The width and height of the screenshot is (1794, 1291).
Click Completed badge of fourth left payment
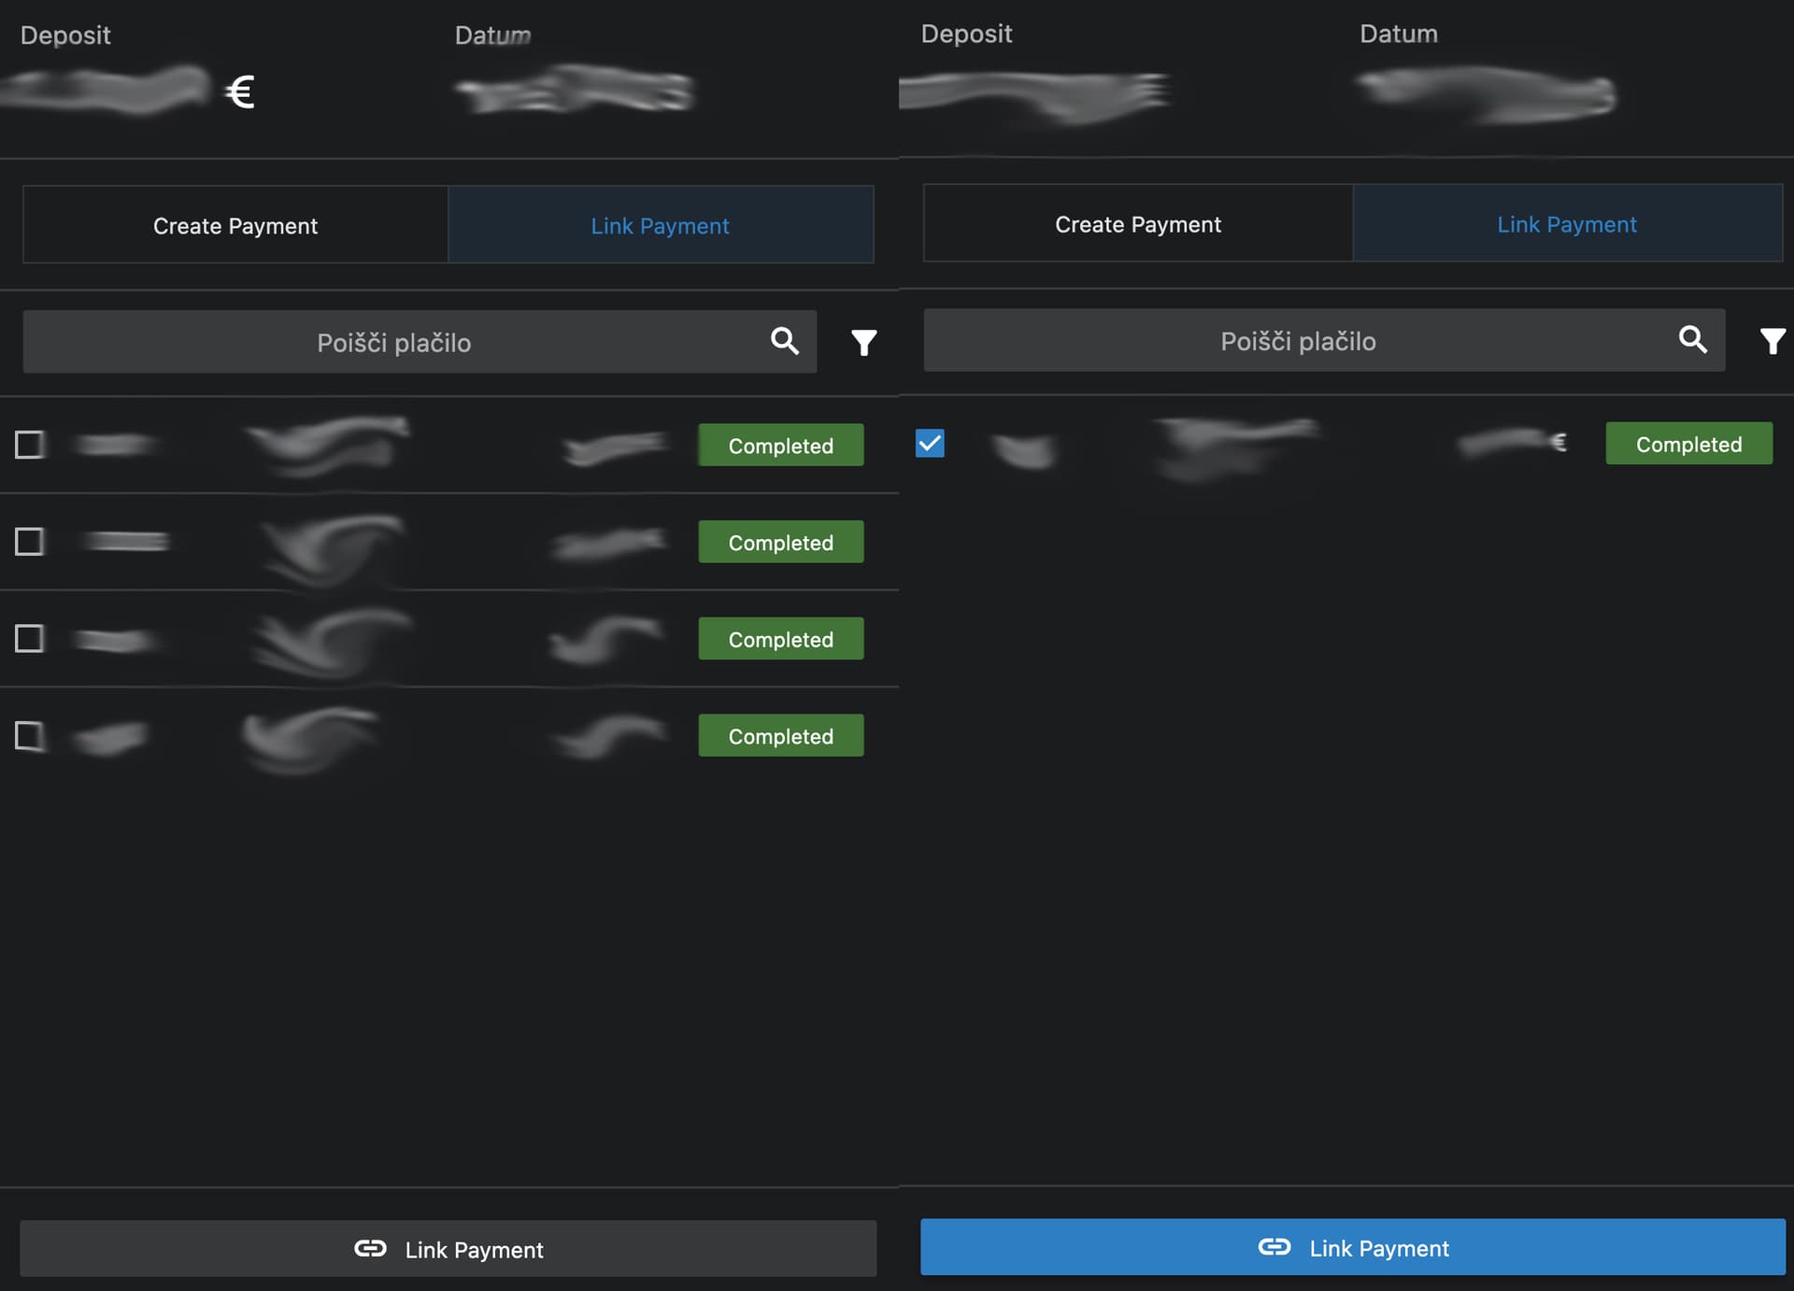click(780, 736)
